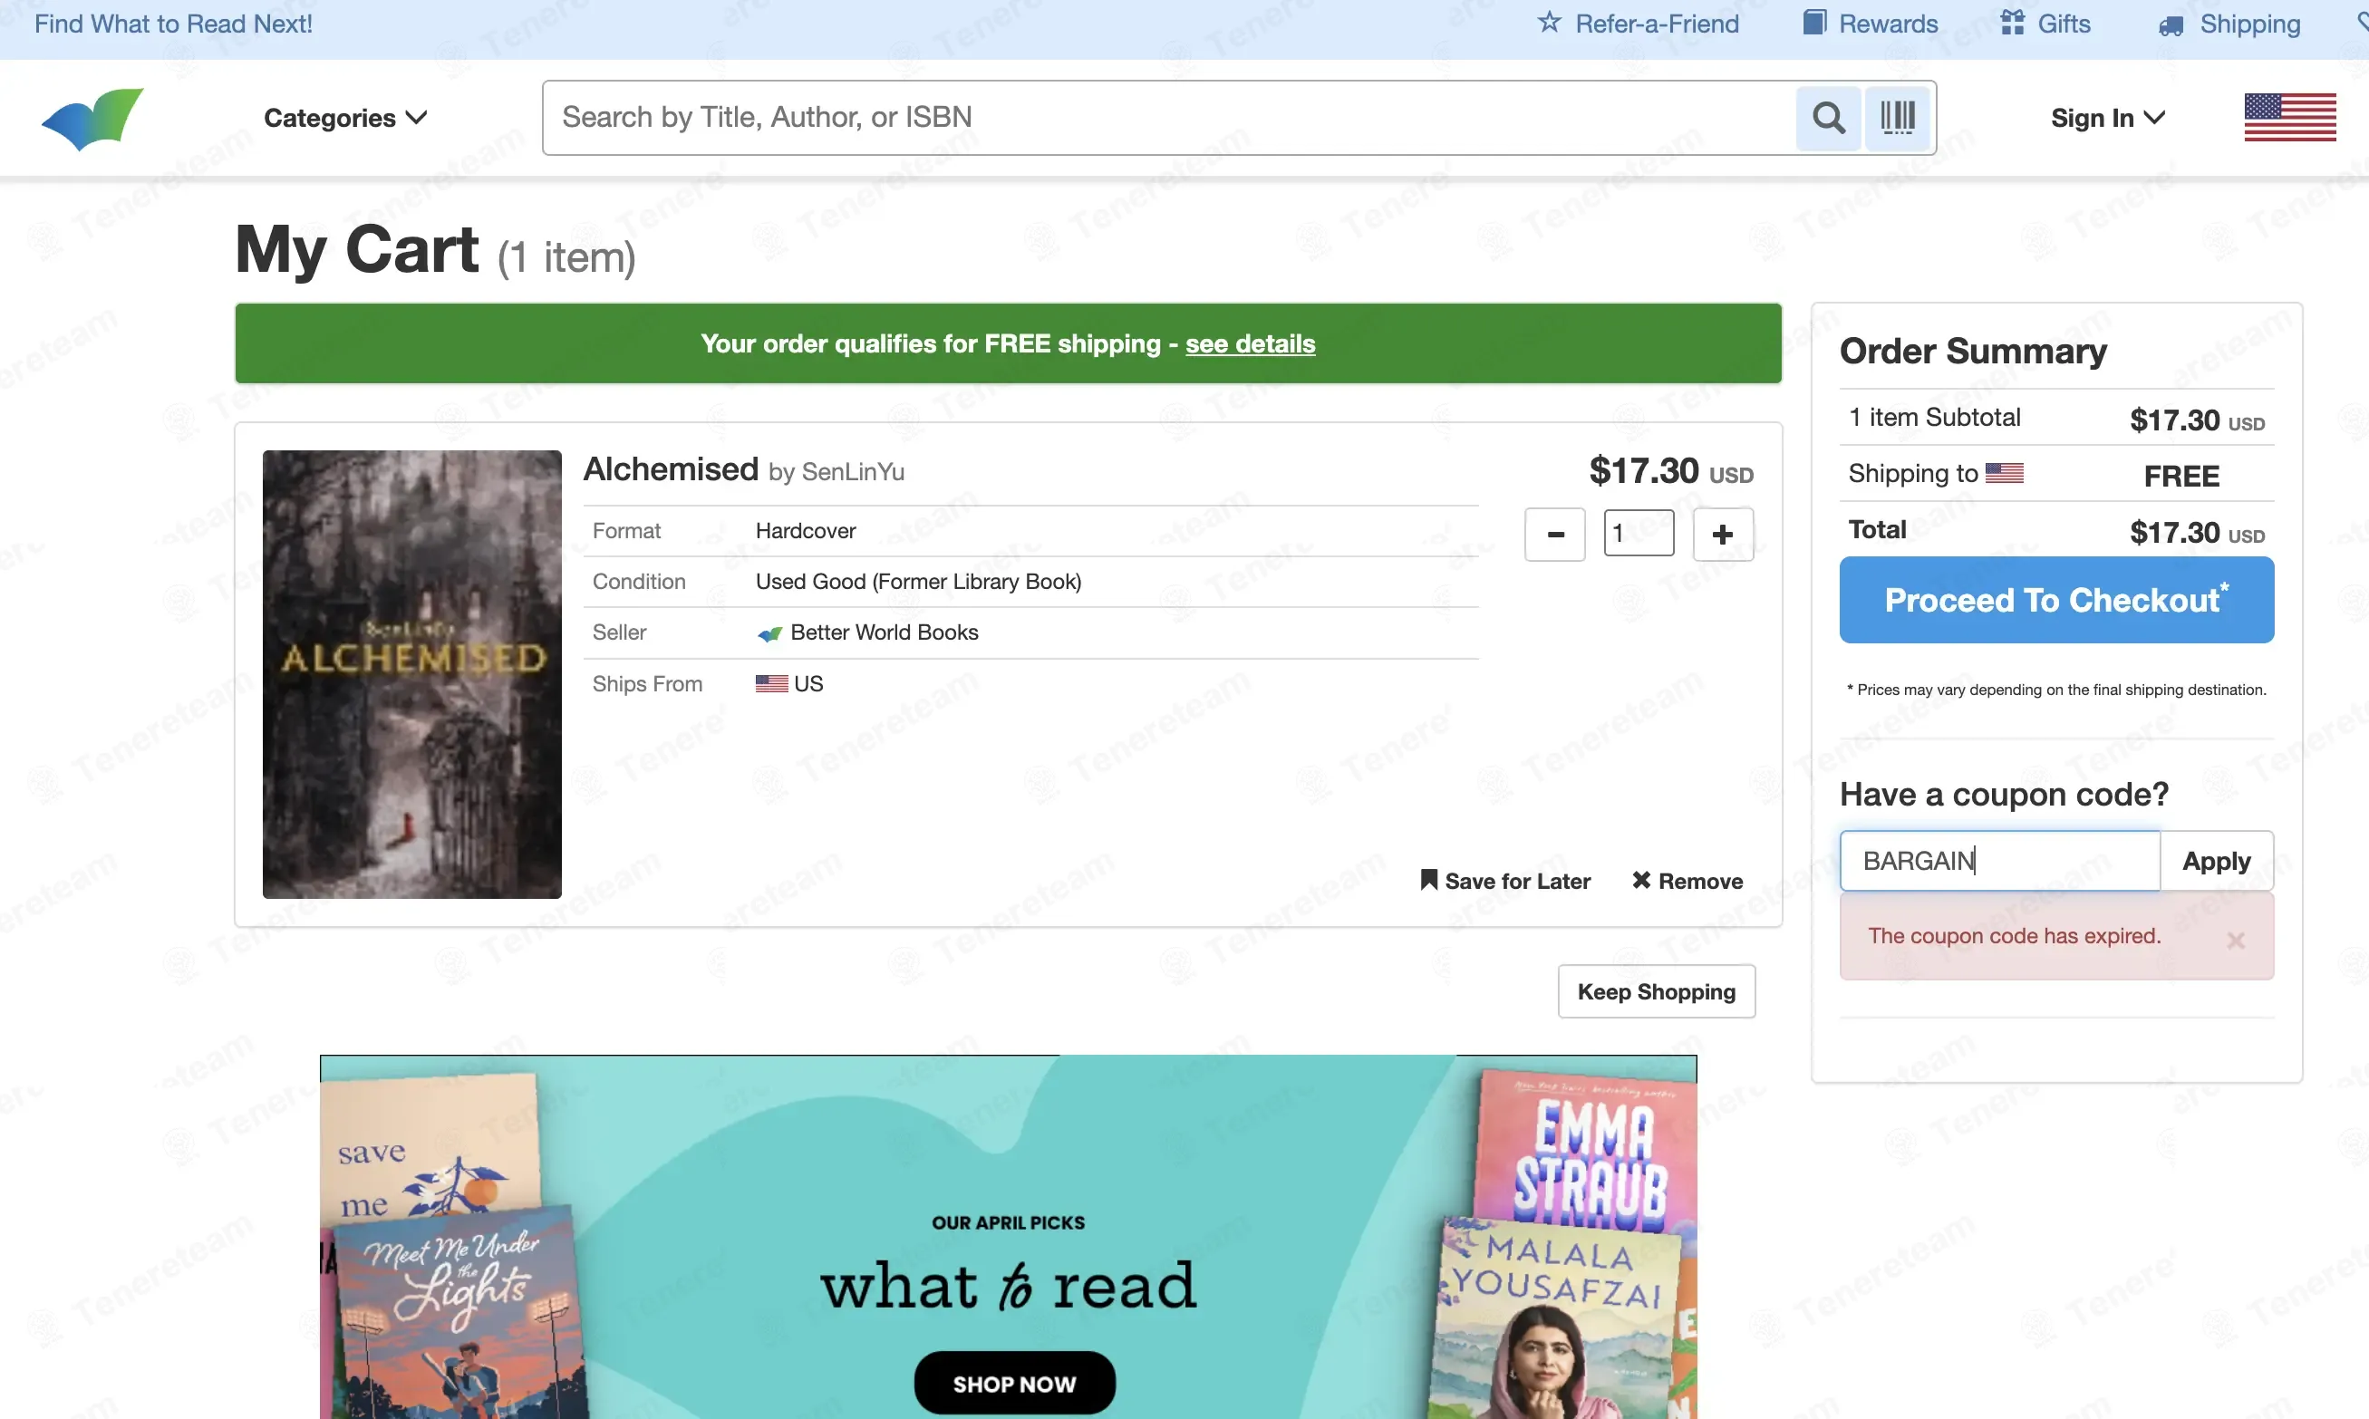
Task: Click the 'Save me' book cover in banner
Action: tap(429, 1147)
